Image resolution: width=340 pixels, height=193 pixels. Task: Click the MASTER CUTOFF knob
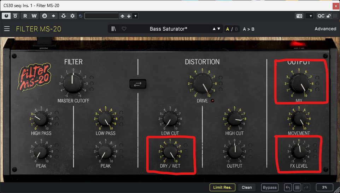point(73,83)
